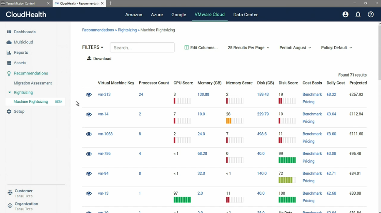
Task: Open the vm-1063 machine link
Action: [x=105, y=134]
